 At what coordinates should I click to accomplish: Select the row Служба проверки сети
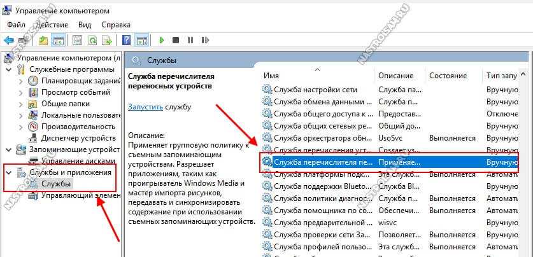coord(390,235)
